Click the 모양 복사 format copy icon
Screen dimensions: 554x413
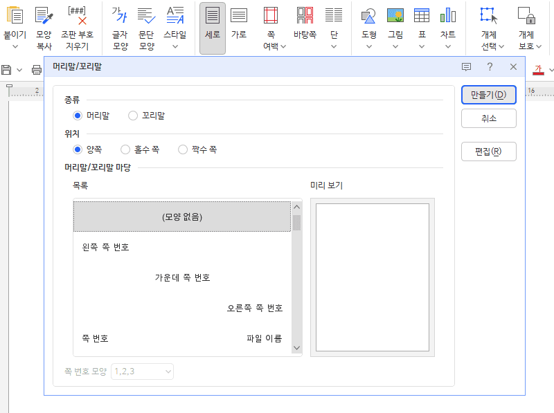click(43, 15)
